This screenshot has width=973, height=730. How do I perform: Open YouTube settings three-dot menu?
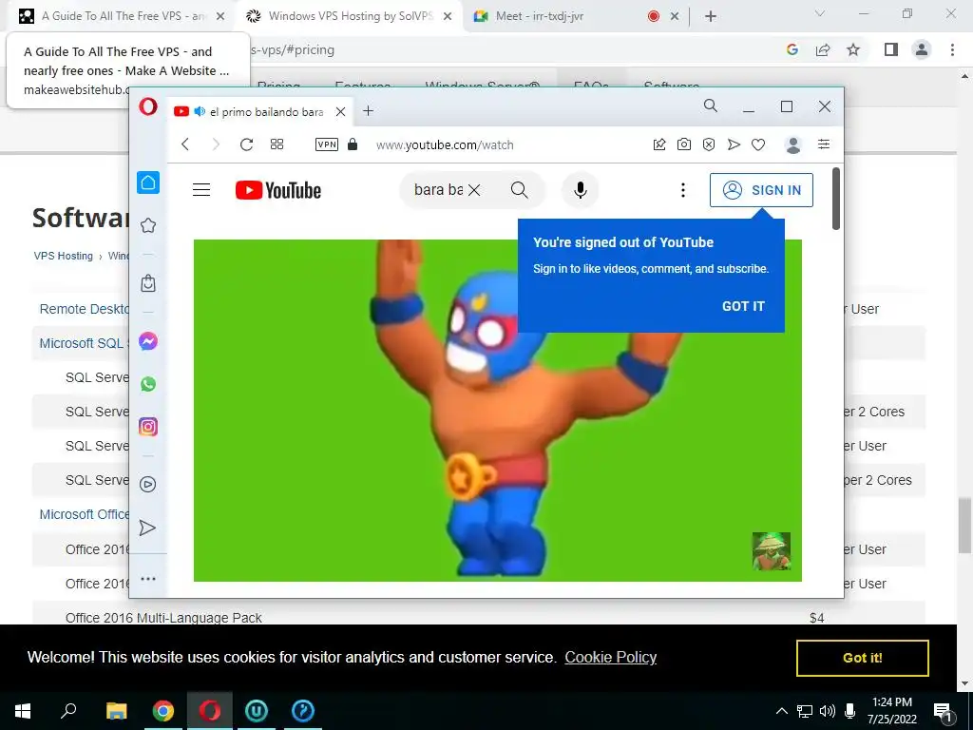[x=683, y=190]
